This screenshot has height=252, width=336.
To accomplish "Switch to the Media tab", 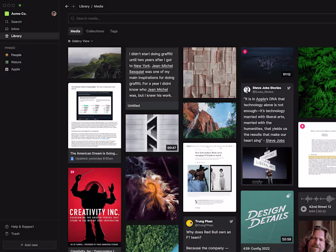I will [x=76, y=31].
